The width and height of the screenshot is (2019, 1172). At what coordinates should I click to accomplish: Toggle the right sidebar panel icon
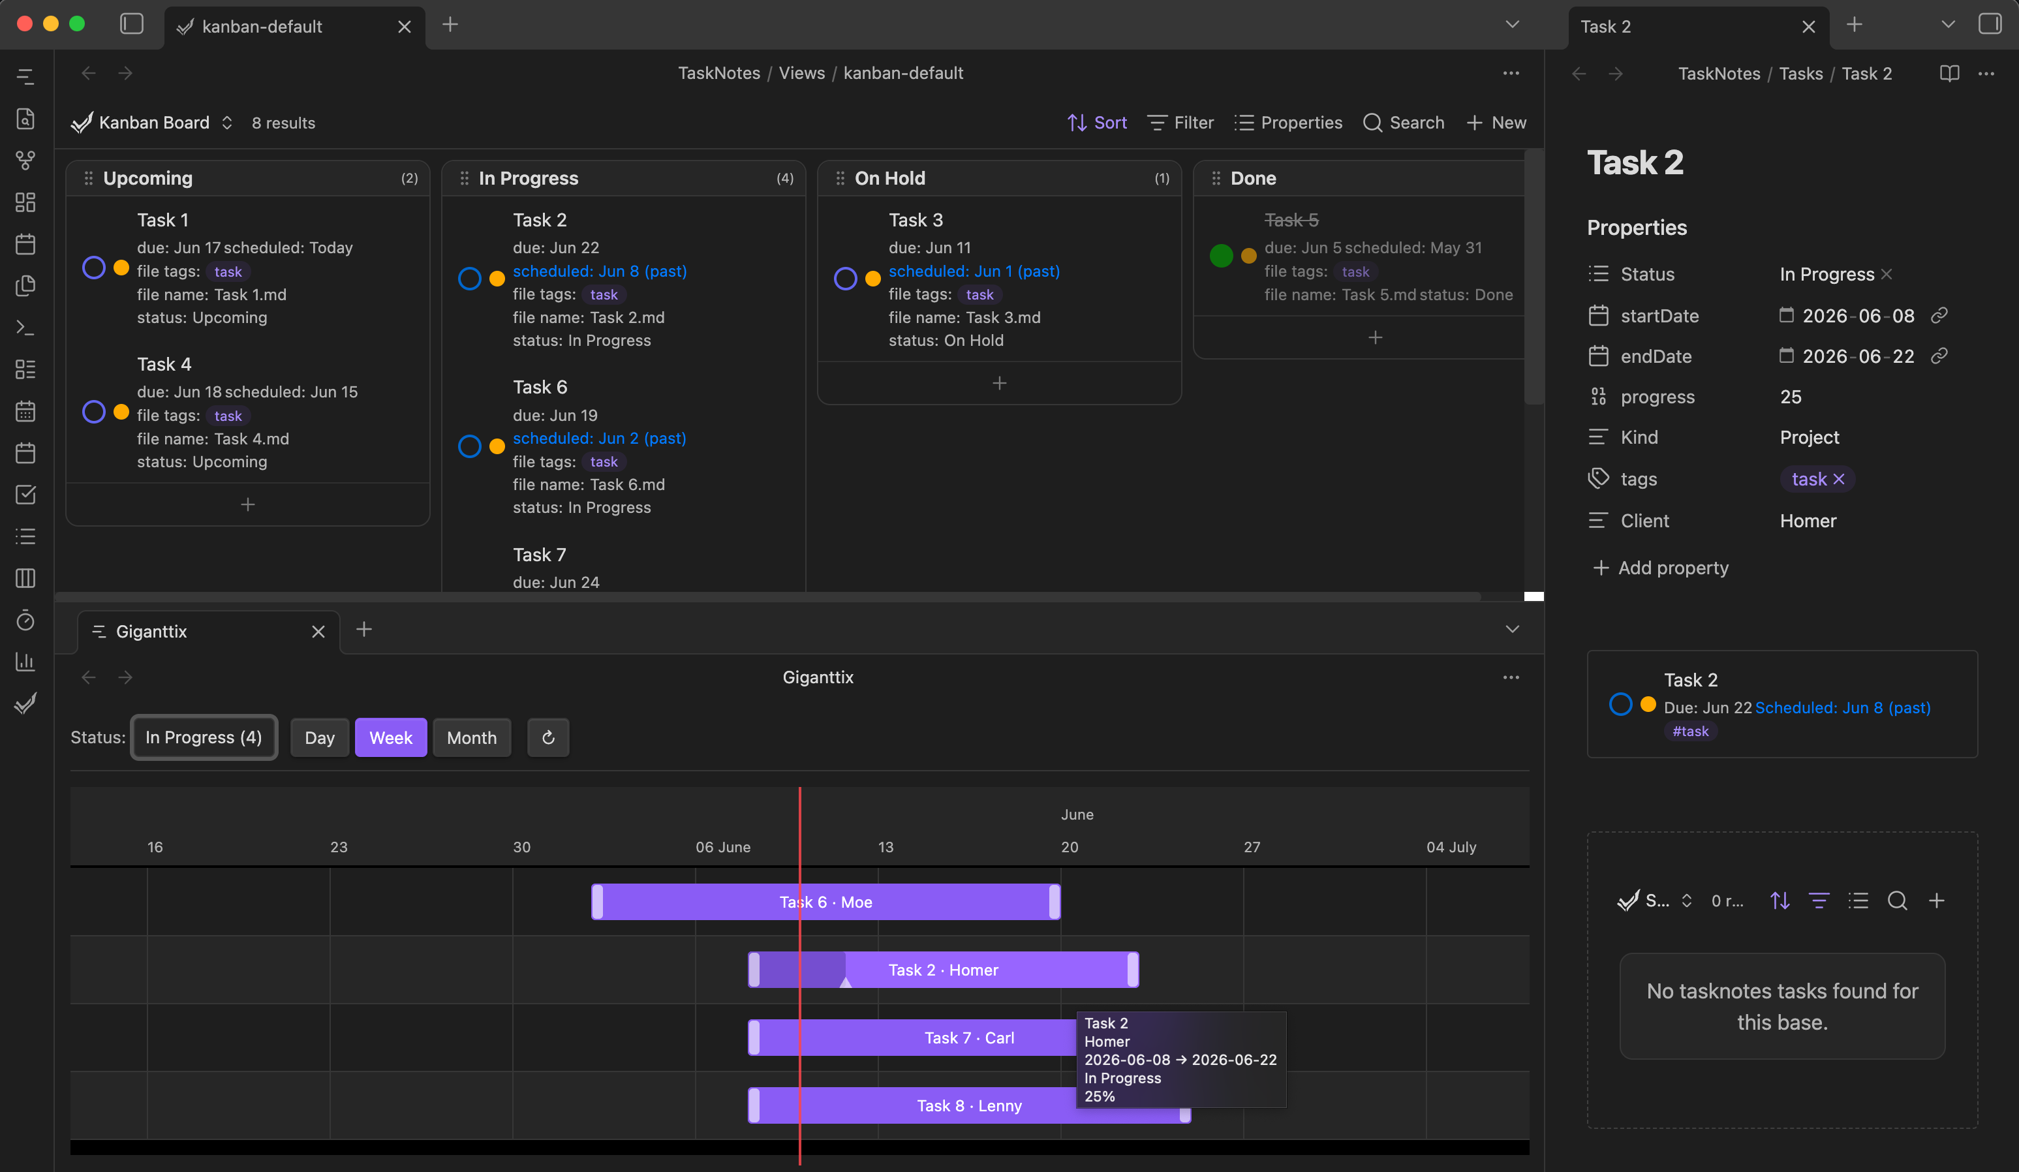(1990, 24)
